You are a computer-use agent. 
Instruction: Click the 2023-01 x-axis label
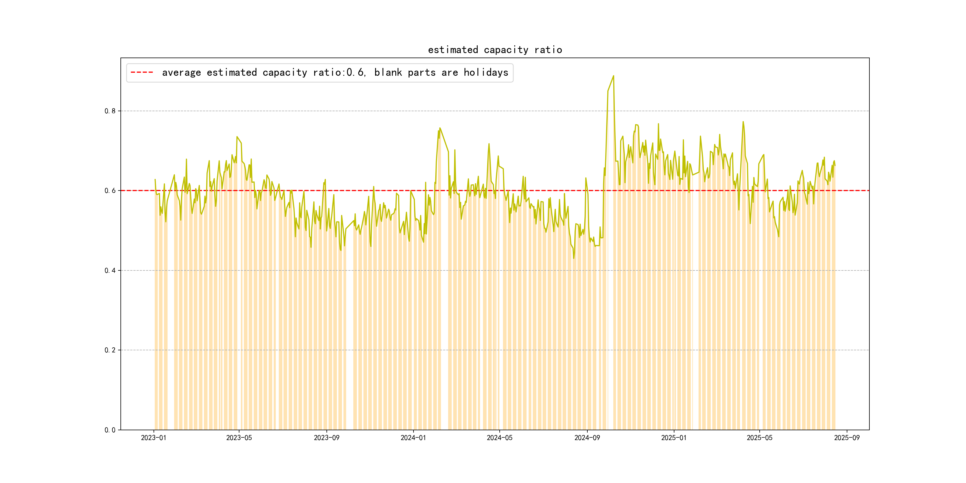[x=153, y=438]
